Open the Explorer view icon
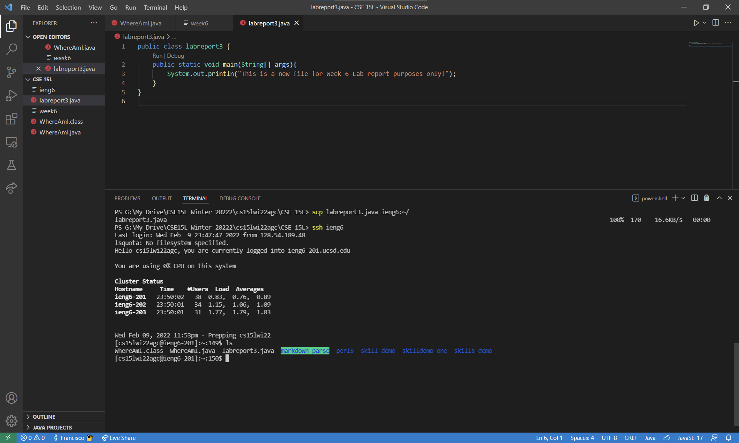The width and height of the screenshot is (739, 443). coord(12,26)
